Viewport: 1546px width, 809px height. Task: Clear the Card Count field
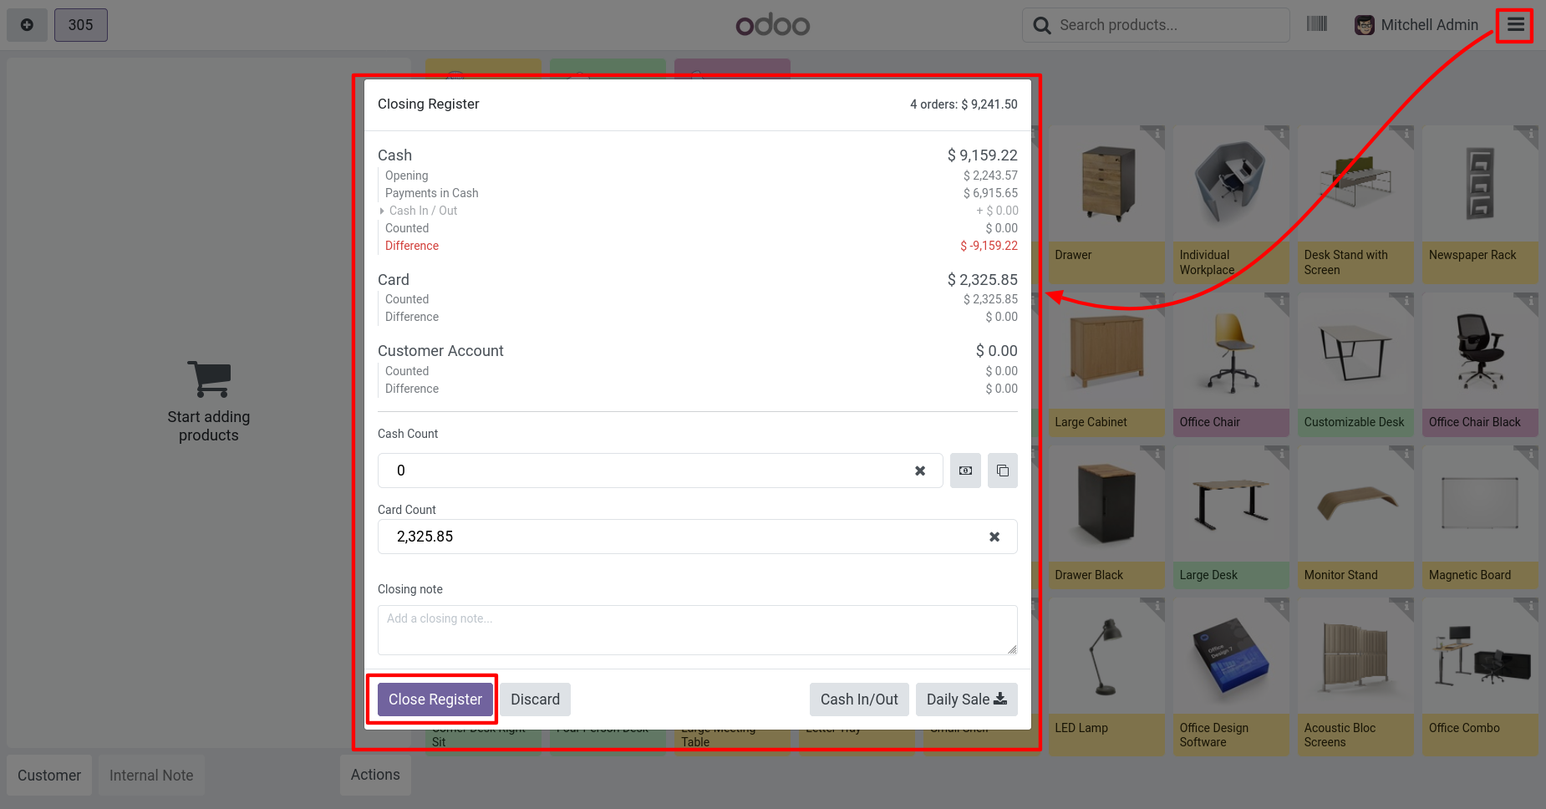[994, 537]
